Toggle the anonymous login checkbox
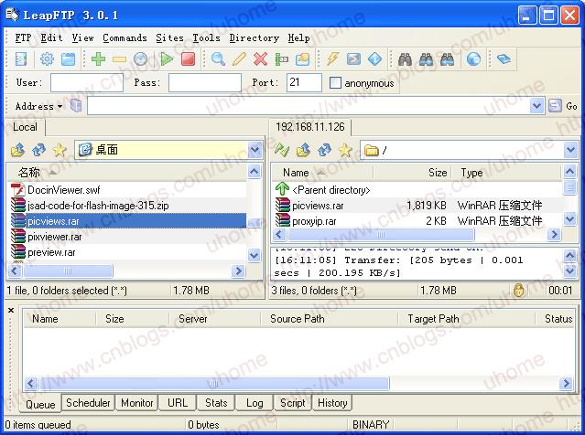Viewport: 585px width, 435px height. (335, 82)
